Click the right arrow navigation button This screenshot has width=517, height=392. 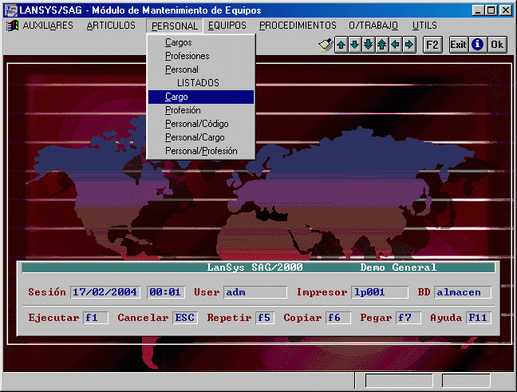coord(408,45)
